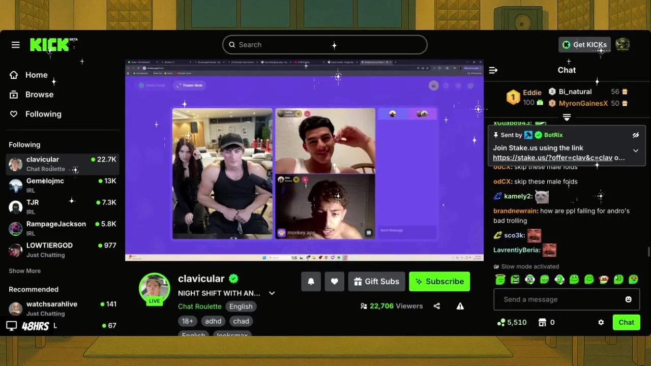The width and height of the screenshot is (651, 366).
Task: Insert the angry square-face emote
Action: (x=515, y=279)
